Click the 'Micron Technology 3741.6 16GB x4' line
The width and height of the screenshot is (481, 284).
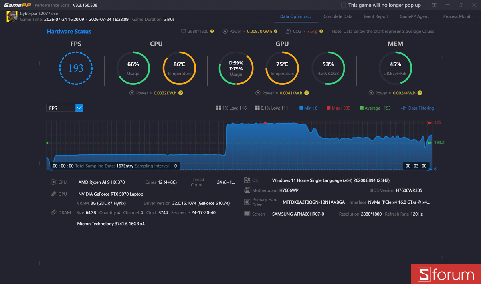pyautogui.click(x=111, y=224)
